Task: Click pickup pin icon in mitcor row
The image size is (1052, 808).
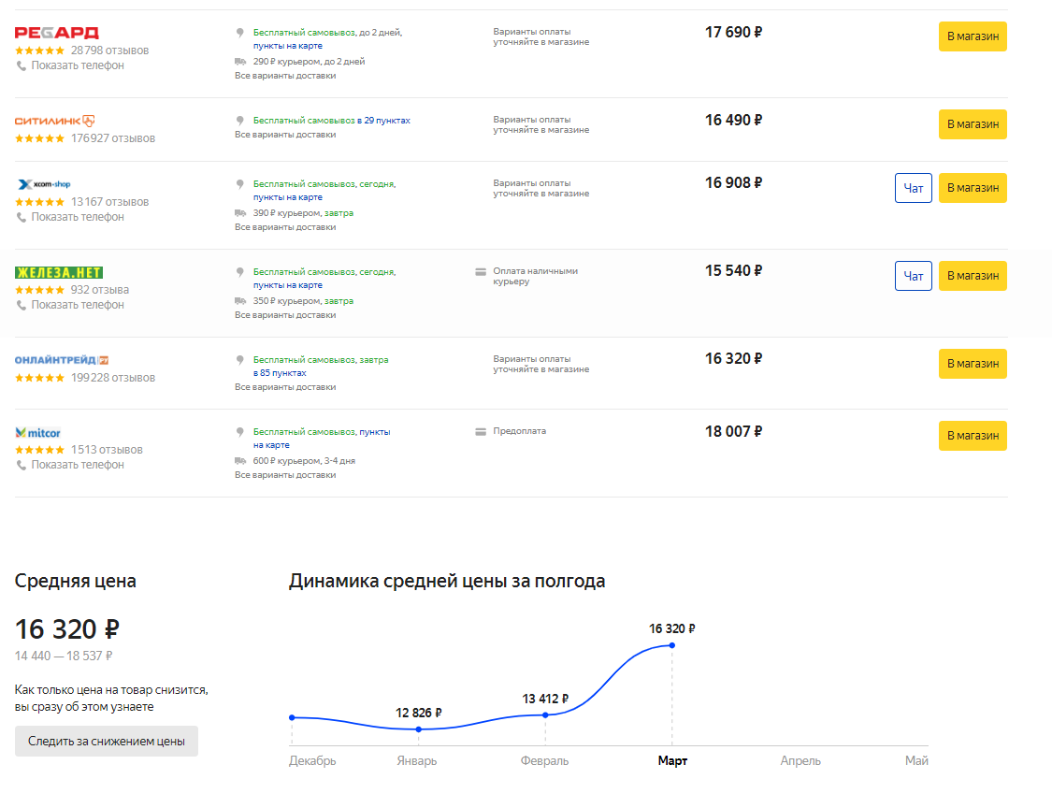Action: [239, 432]
